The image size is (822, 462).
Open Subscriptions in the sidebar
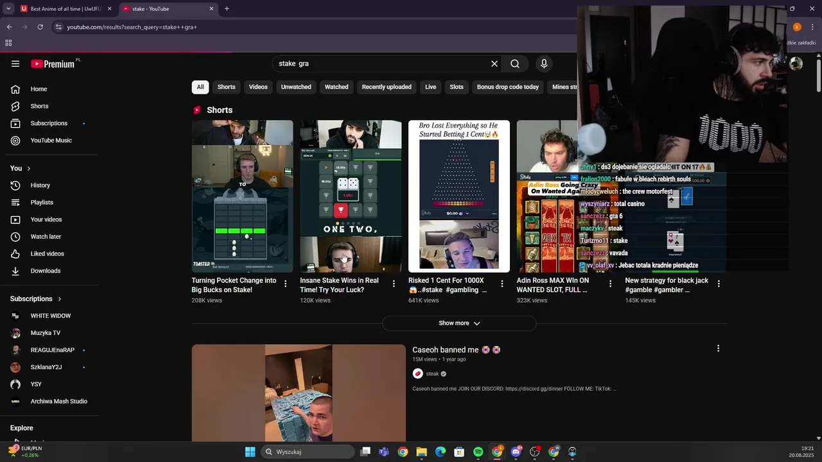(x=49, y=123)
